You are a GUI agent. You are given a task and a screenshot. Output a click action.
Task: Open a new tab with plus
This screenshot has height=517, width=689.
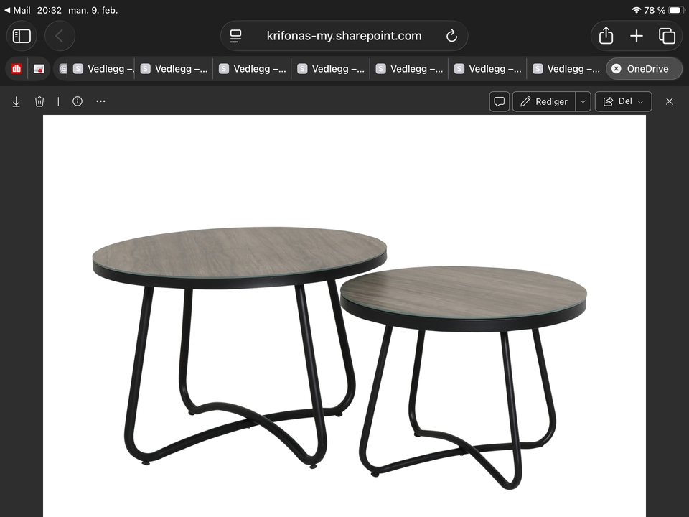click(637, 36)
